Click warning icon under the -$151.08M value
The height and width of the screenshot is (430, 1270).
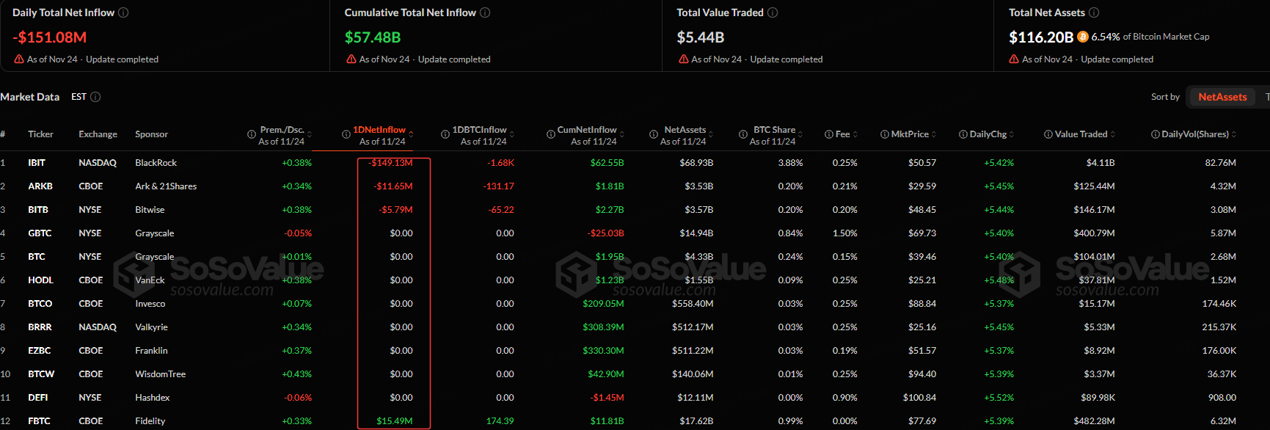point(19,59)
